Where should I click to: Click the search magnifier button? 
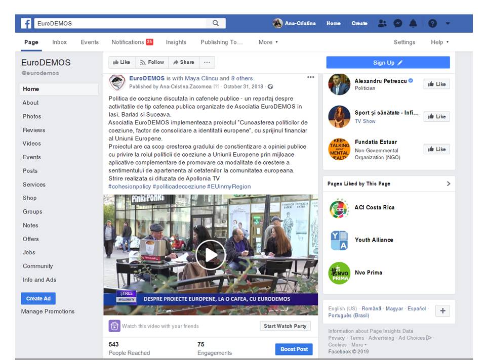click(x=216, y=23)
